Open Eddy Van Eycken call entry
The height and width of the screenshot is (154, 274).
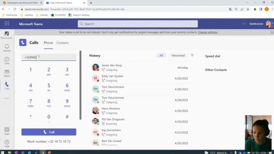point(140,78)
